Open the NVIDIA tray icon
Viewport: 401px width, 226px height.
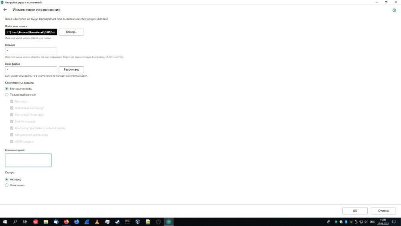click(351, 222)
